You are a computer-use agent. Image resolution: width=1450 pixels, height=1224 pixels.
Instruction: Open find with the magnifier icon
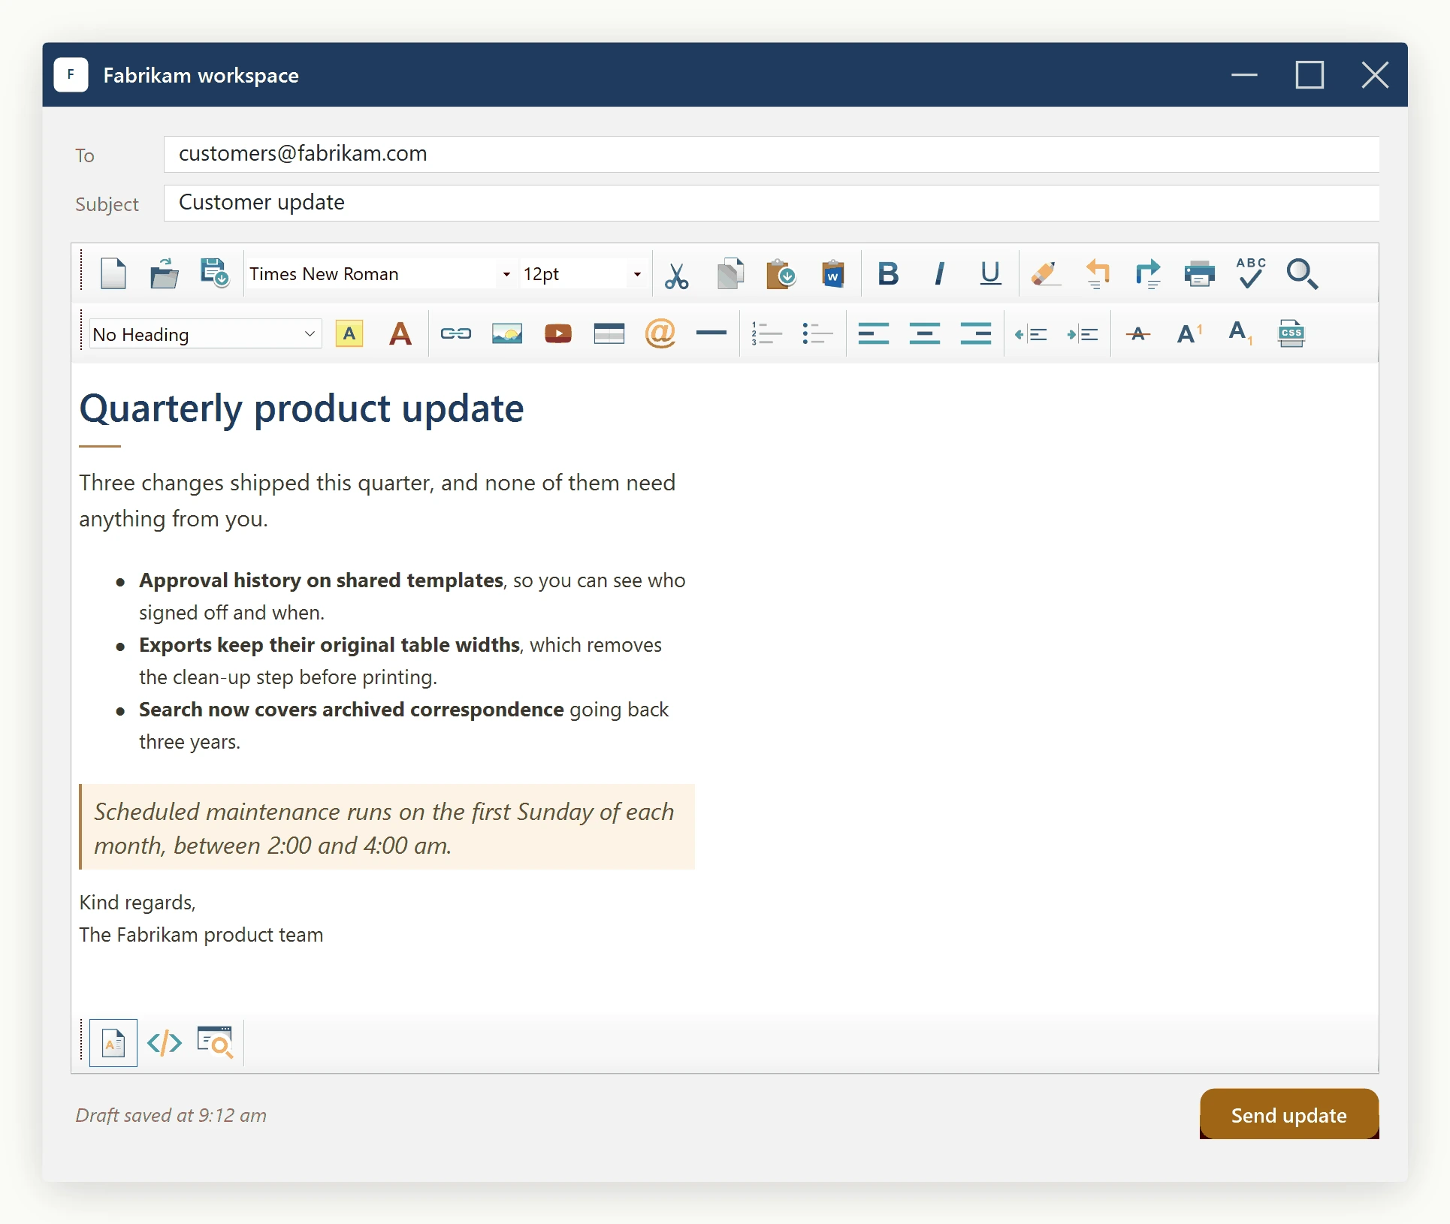(1302, 274)
